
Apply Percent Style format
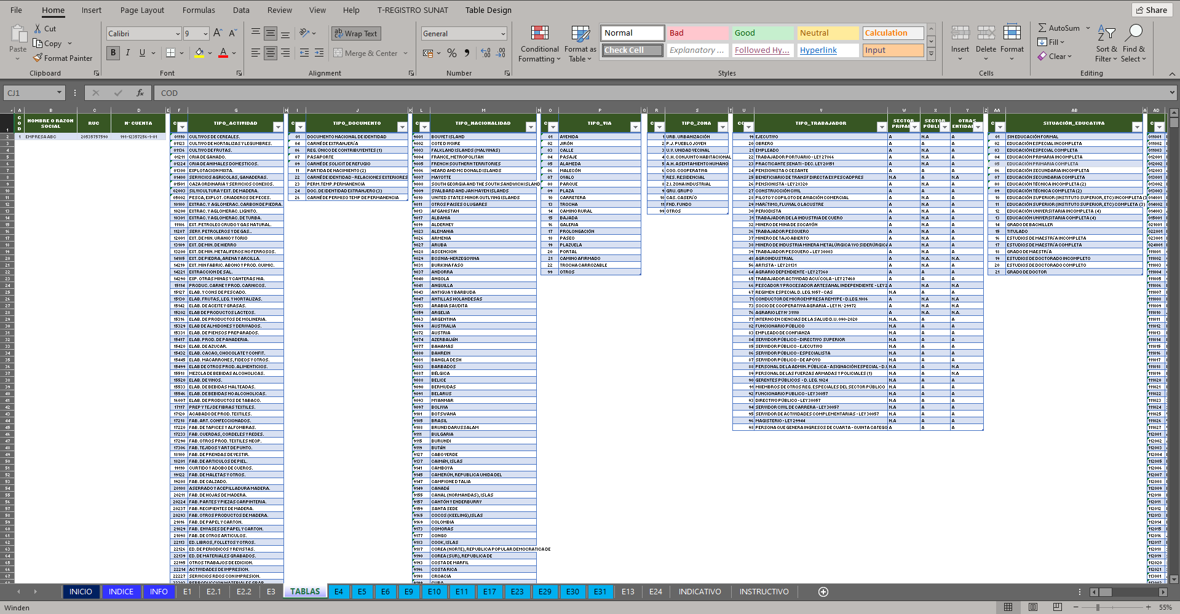(452, 53)
